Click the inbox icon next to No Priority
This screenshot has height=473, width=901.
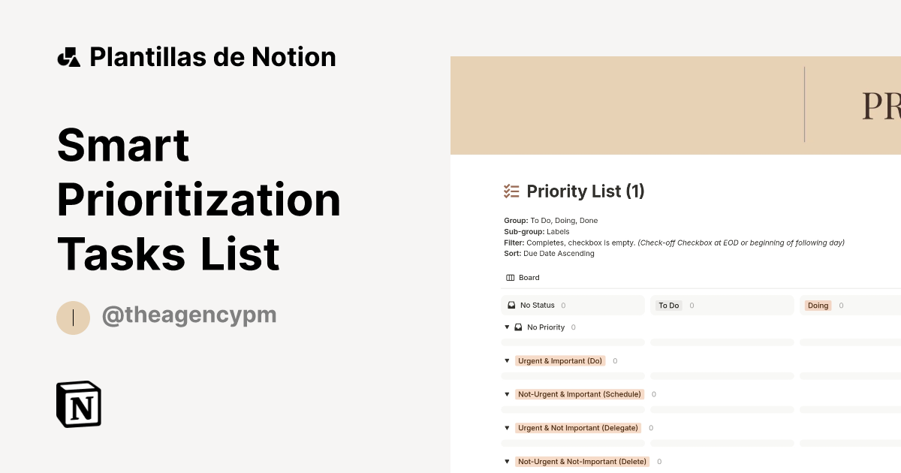(x=519, y=327)
